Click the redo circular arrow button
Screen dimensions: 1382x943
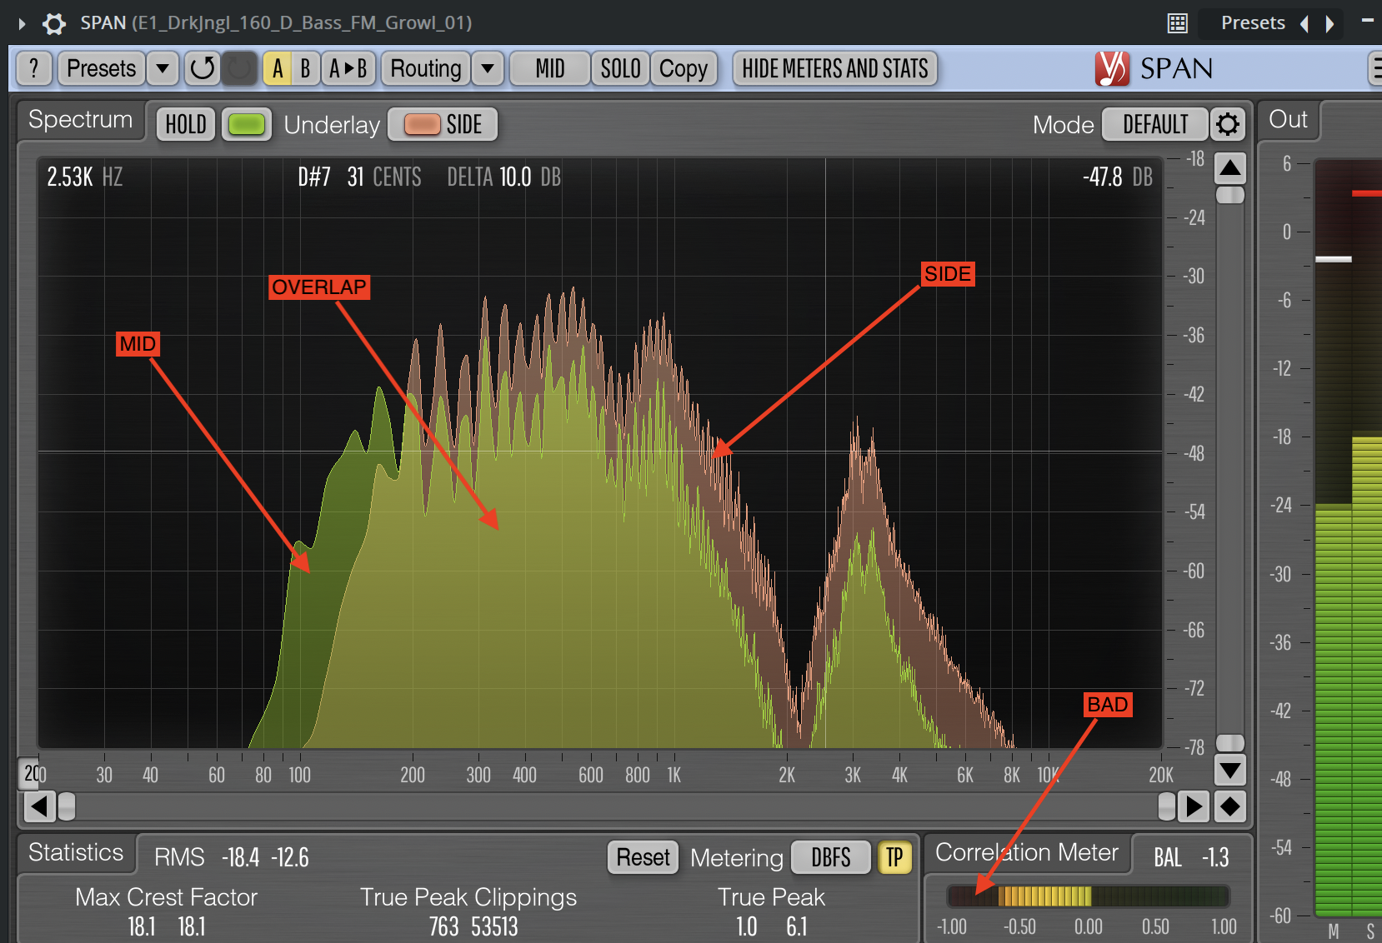[239, 68]
